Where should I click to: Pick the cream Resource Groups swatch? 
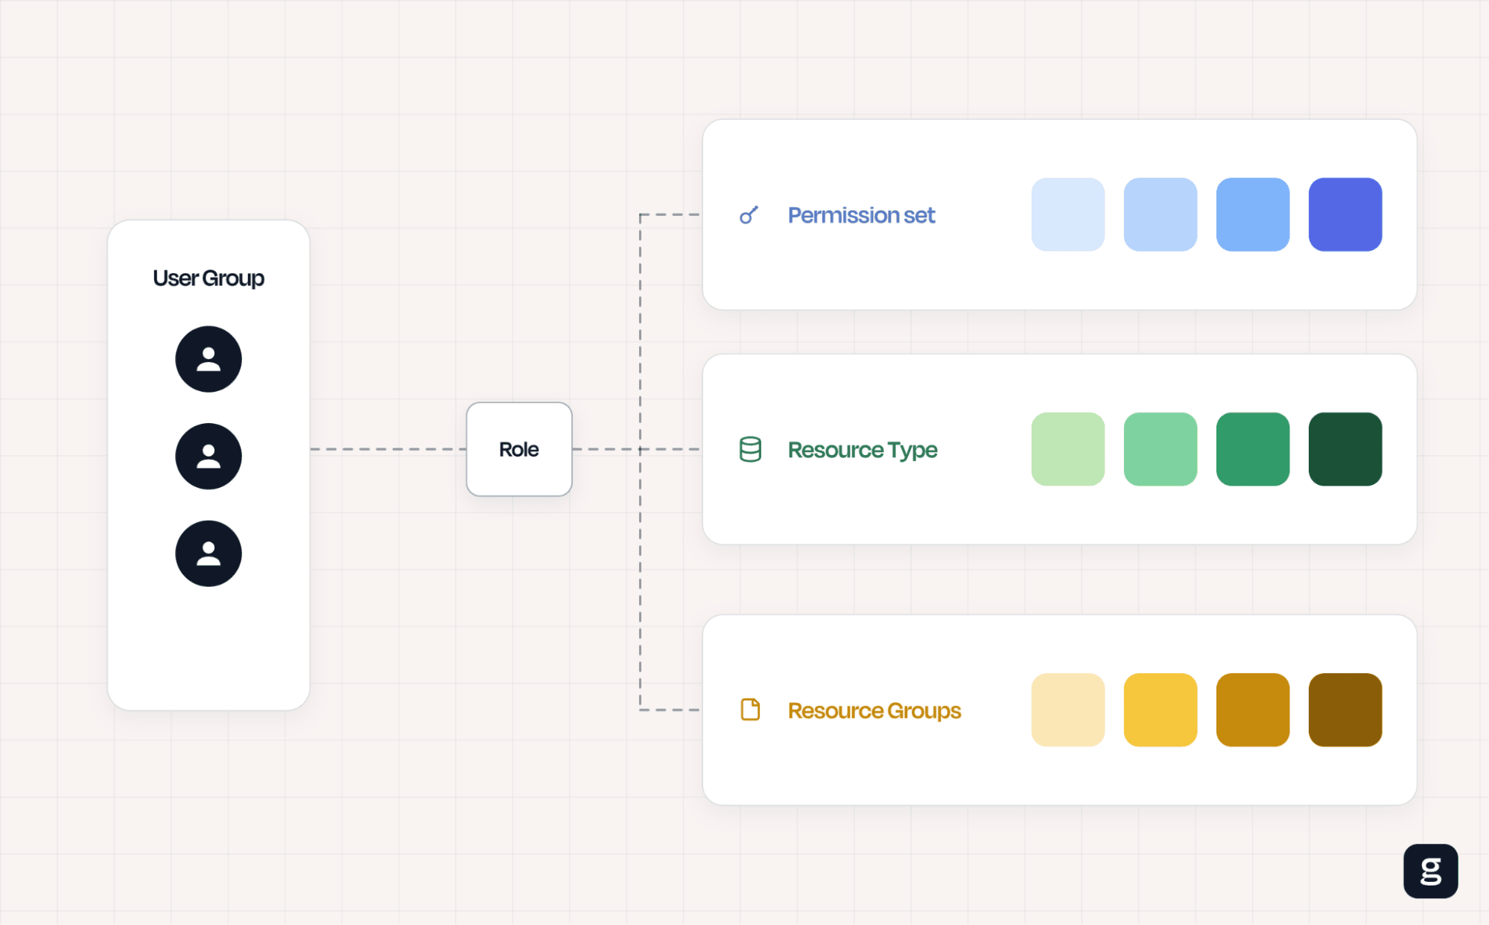click(x=1068, y=710)
